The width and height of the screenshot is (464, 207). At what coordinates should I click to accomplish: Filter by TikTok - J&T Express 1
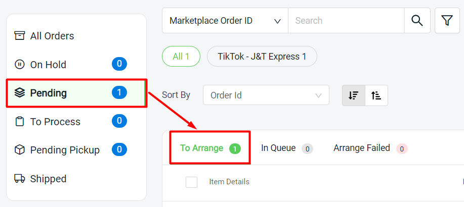pyautogui.click(x=262, y=56)
